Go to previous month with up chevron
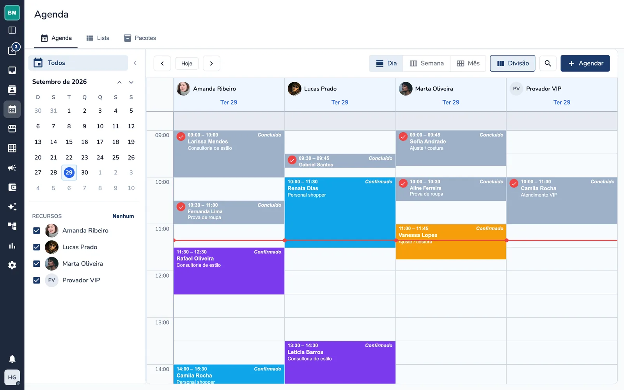The image size is (624, 390). [x=119, y=82]
